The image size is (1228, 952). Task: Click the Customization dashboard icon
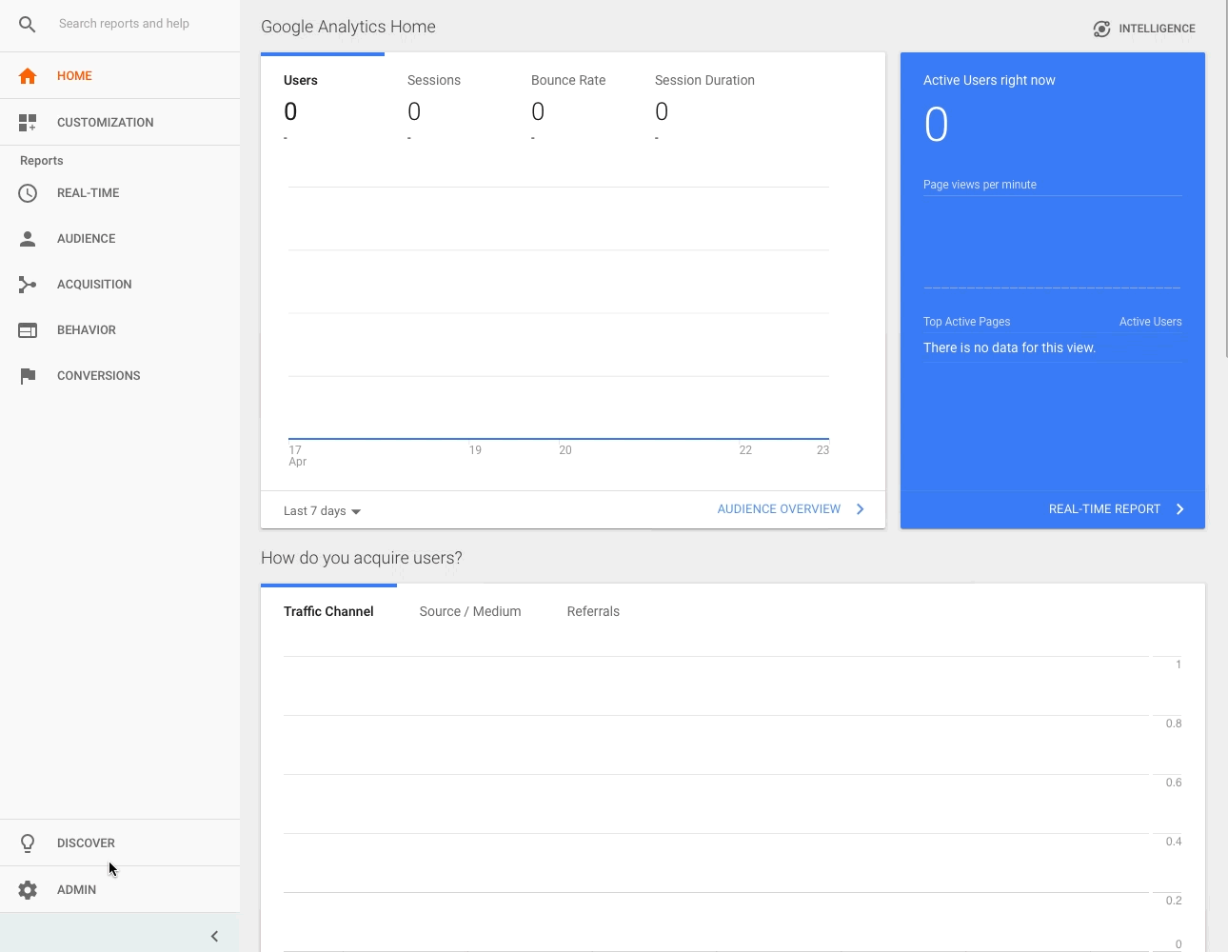coord(28,123)
